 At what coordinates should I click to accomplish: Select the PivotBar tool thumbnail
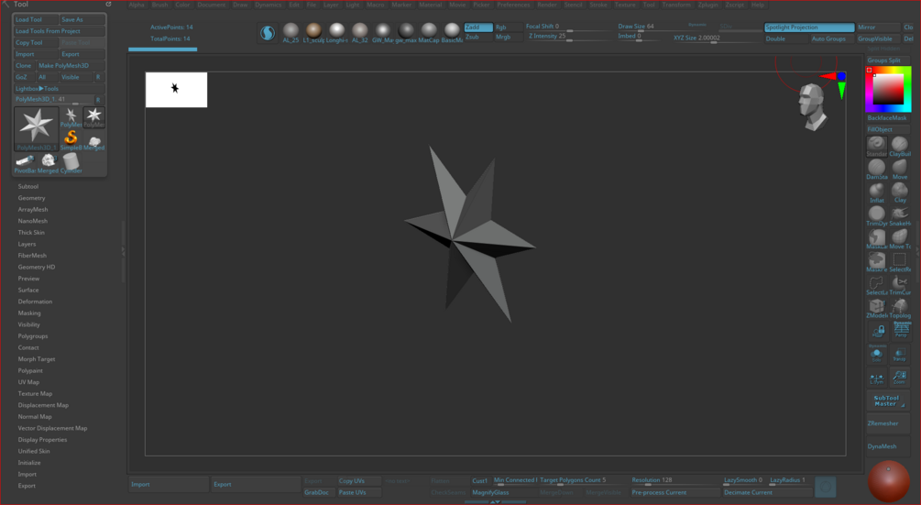25,162
